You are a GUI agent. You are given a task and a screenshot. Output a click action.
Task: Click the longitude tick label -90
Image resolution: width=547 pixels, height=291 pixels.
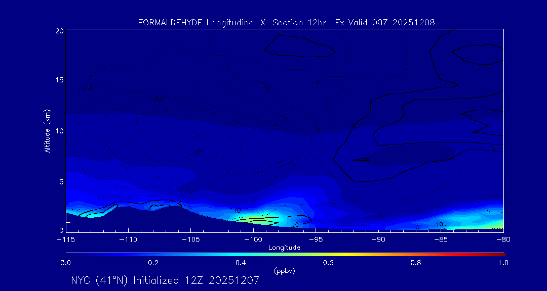pyautogui.click(x=378, y=240)
